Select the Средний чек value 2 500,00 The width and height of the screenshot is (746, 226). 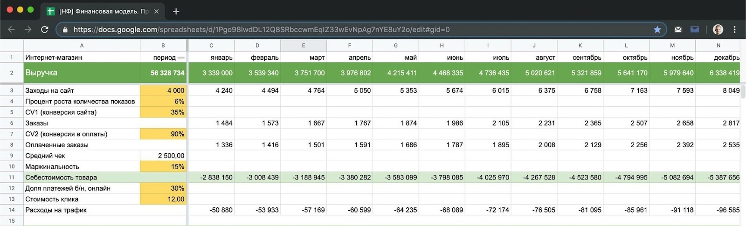[163, 156]
